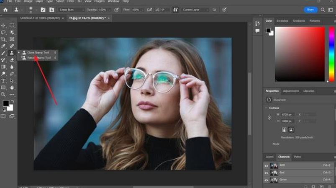336x188 pixels.
Task: Toggle Quick Mask mode
Action: point(3,116)
